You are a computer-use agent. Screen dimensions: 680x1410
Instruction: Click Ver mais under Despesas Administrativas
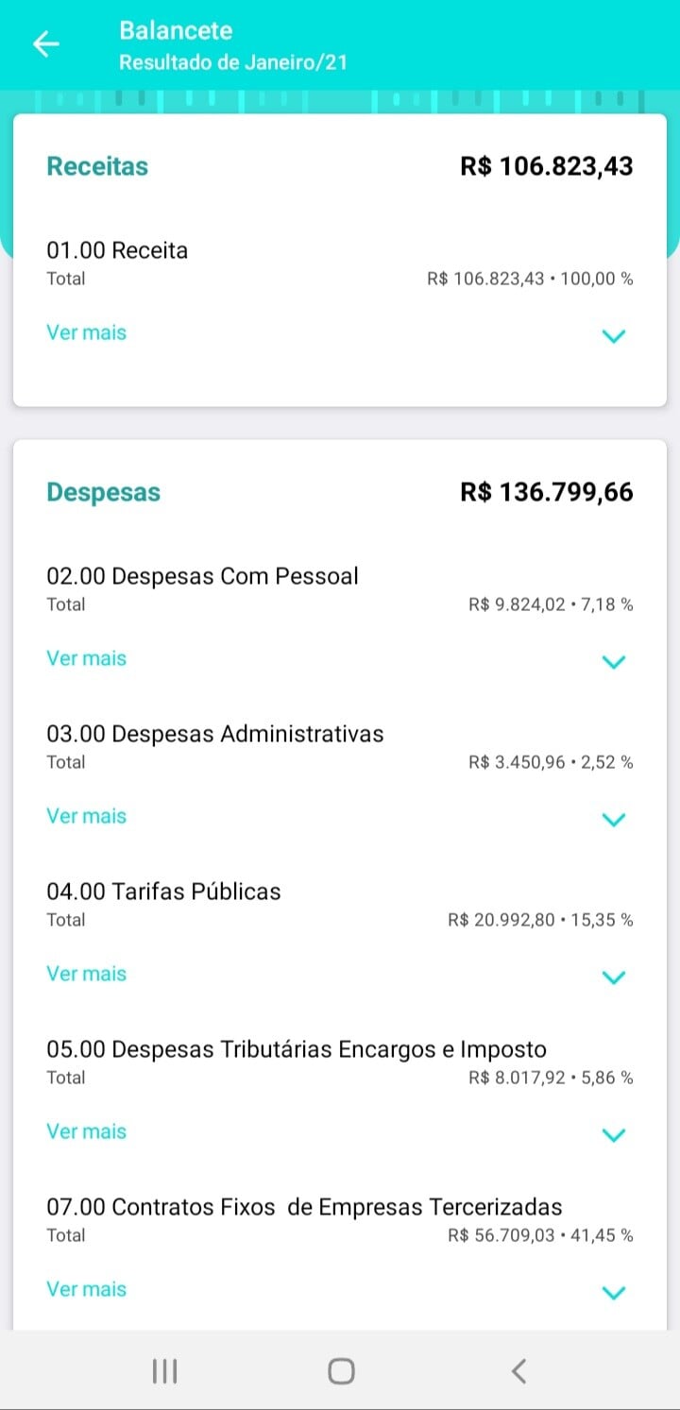coord(86,816)
